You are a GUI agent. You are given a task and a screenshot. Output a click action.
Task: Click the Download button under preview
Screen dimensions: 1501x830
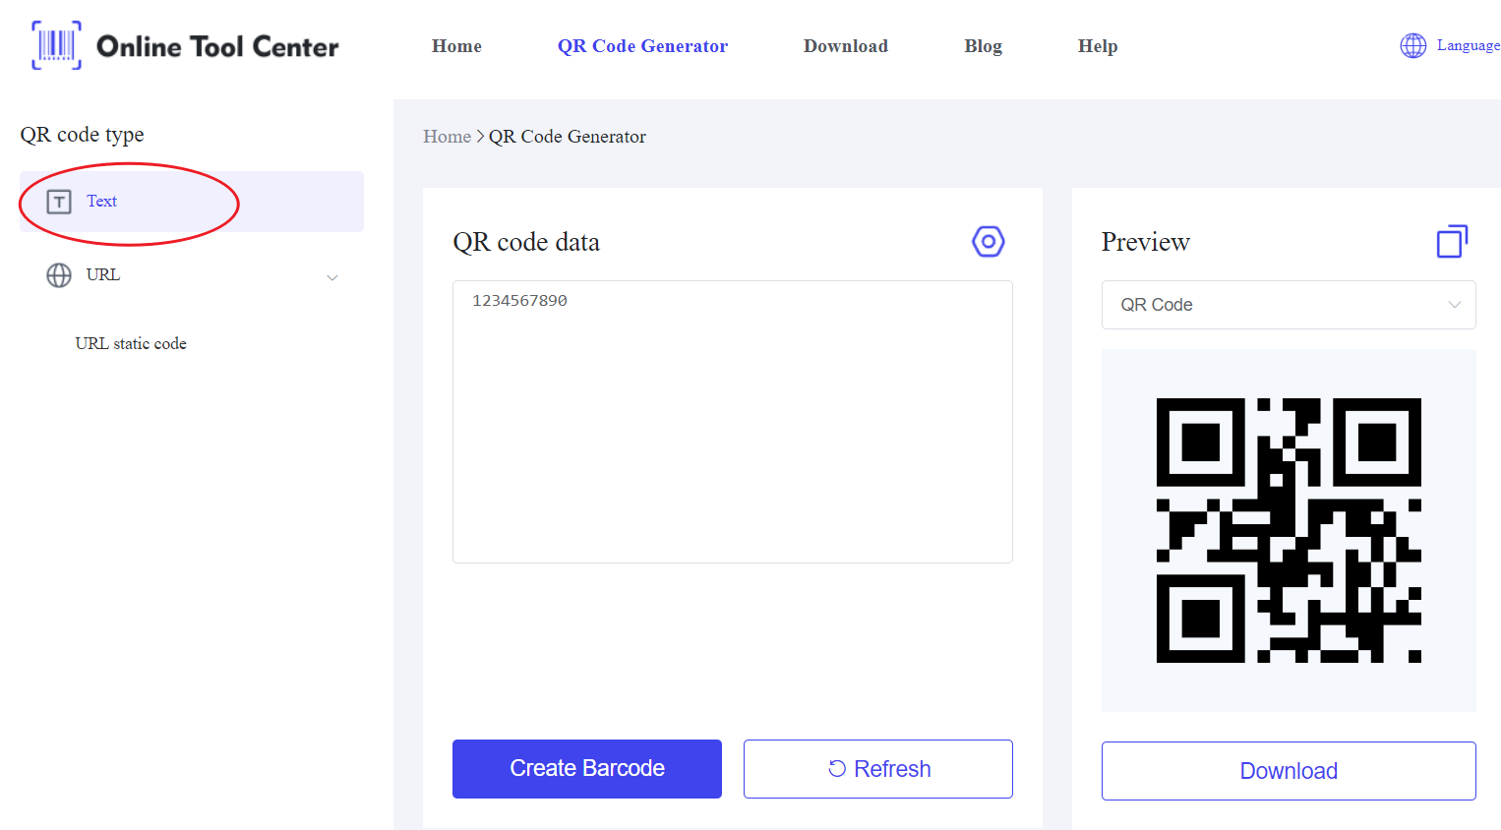click(x=1289, y=771)
